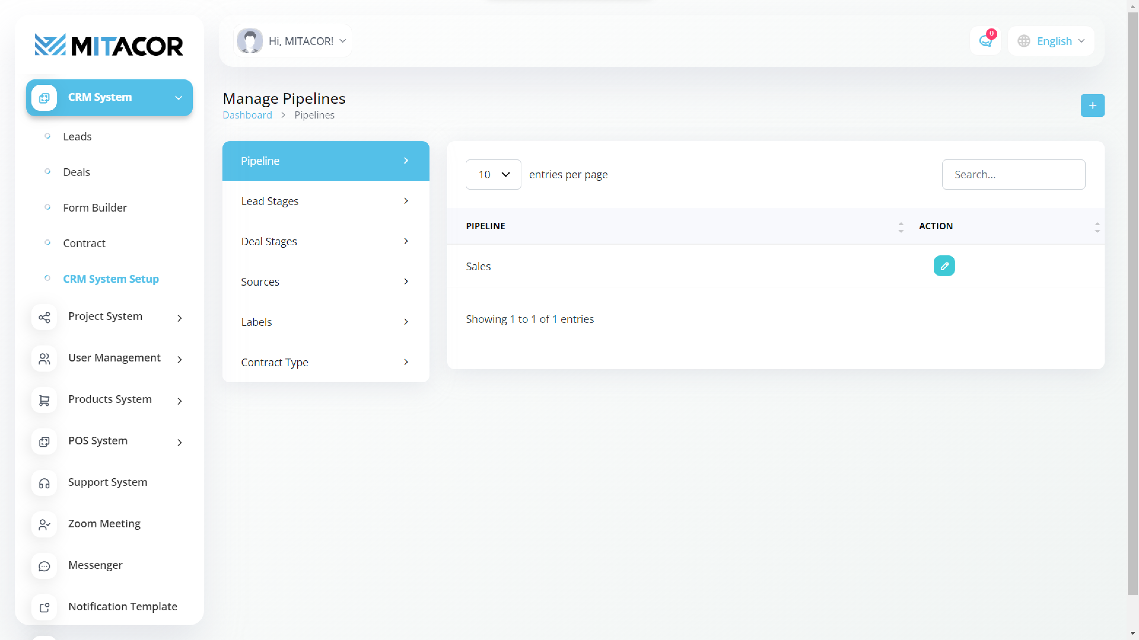Image resolution: width=1139 pixels, height=640 pixels.
Task: Click the Notification Template icon
Action: (44, 608)
